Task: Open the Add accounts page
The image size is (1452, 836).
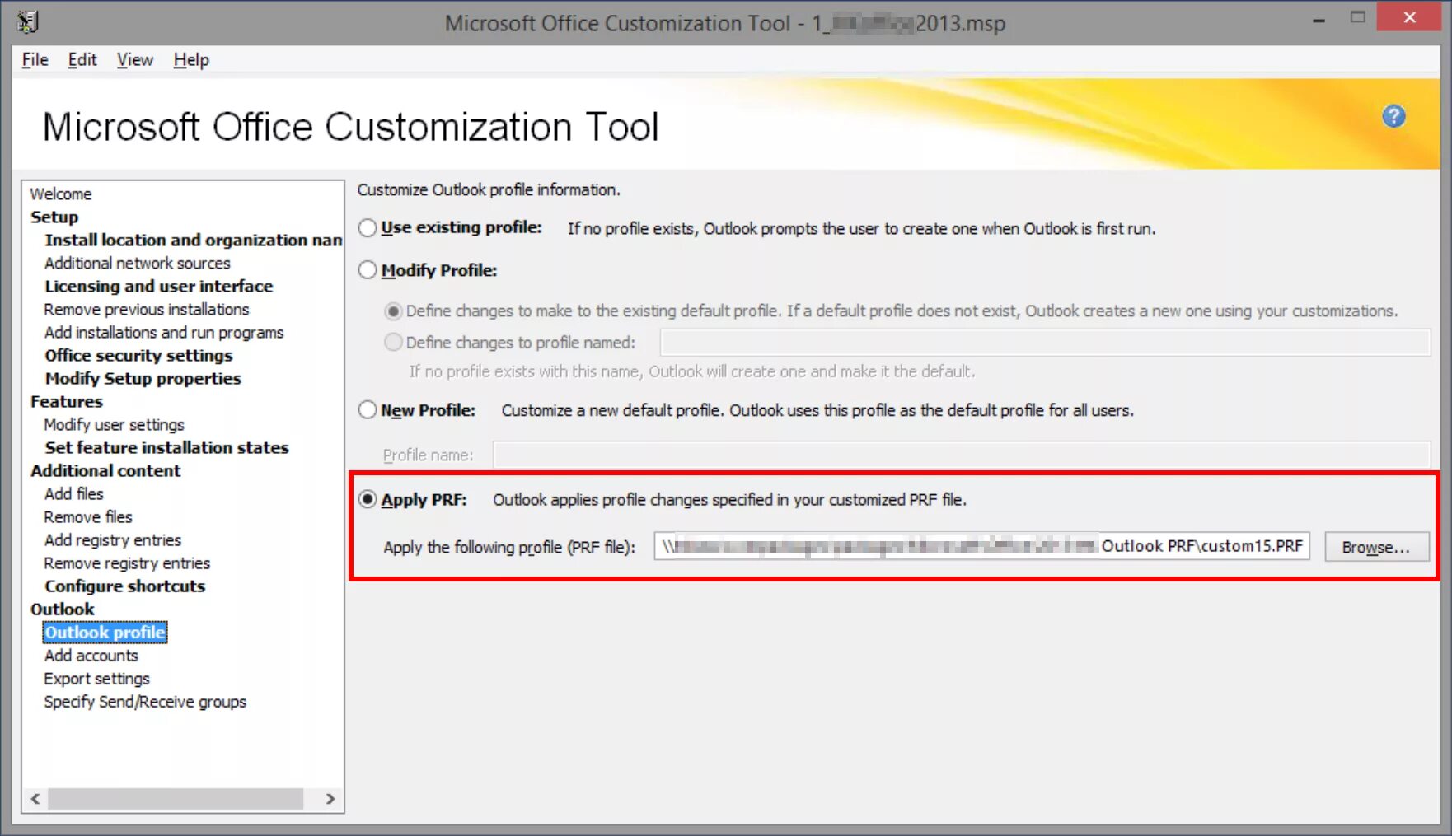Action: [x=91, y=656]
